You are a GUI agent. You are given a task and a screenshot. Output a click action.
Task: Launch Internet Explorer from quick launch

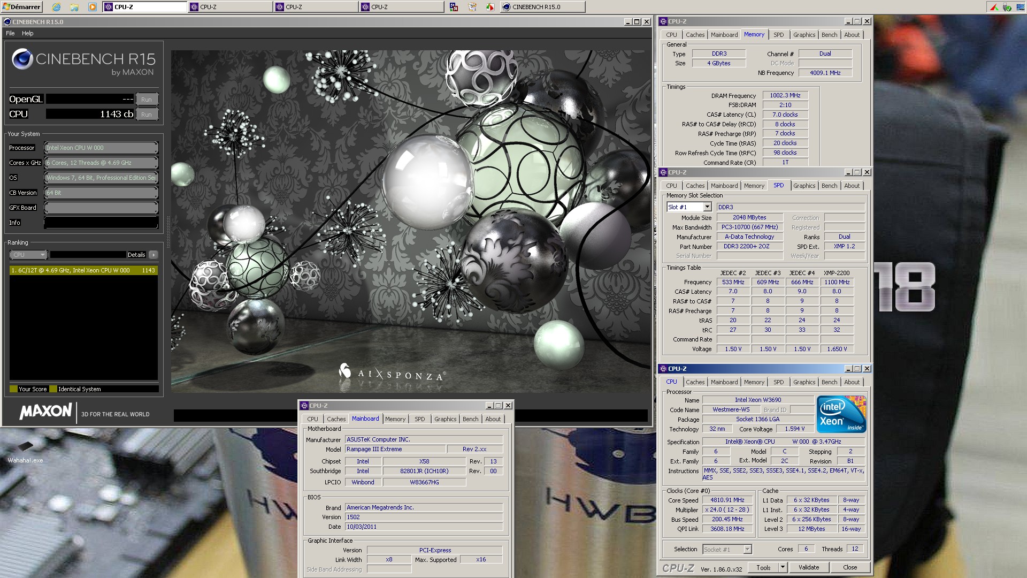[56, 7]
